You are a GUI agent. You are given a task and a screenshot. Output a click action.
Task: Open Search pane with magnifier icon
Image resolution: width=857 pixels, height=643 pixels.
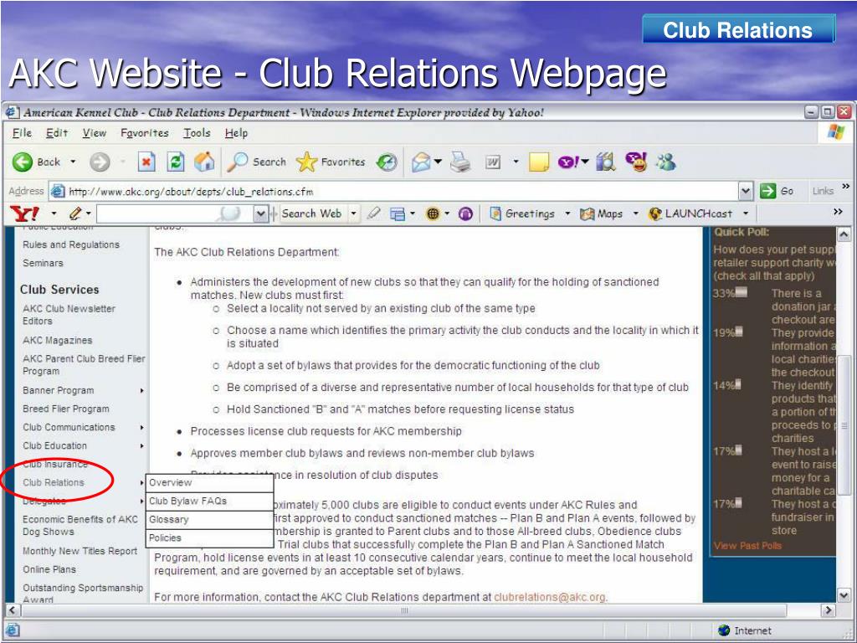[257, 162]
